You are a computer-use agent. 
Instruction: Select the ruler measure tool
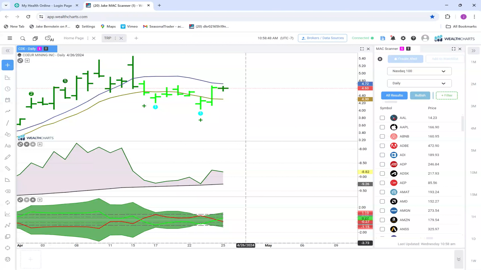[8, 168]
